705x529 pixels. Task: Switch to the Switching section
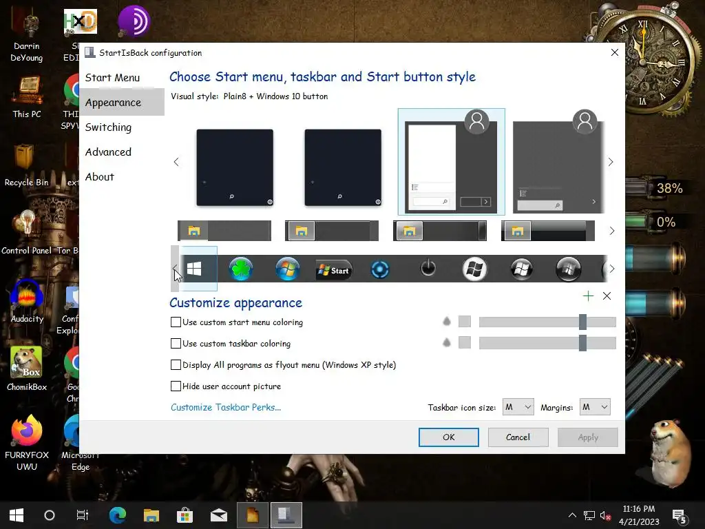[x=108, y=127]
